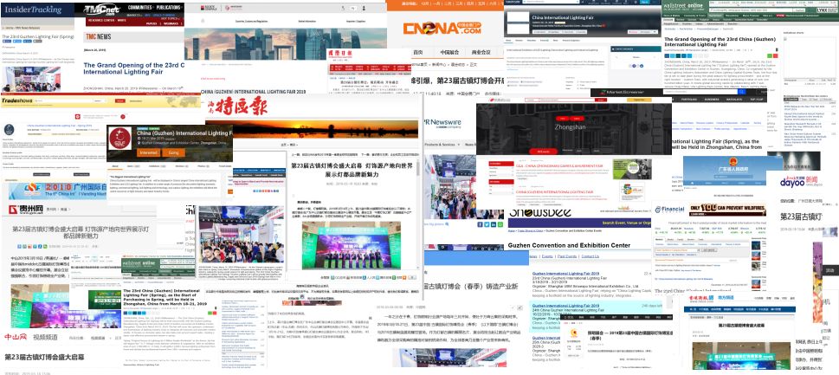Open sunset banner under 特区报 masthead
The image size is (839, 375).
click(311, 130)
